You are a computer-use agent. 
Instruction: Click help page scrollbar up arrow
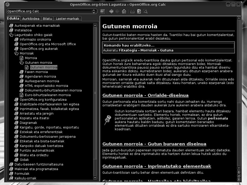[239, 18]
